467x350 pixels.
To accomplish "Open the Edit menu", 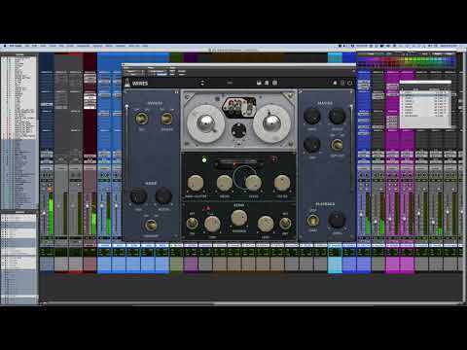I will click(34, 46).
